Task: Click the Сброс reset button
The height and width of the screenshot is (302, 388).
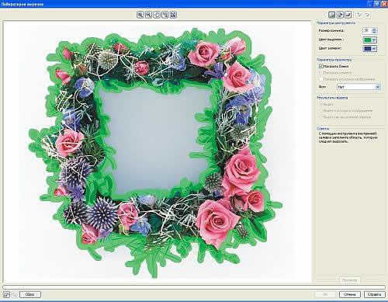Action: coord(30,294)
